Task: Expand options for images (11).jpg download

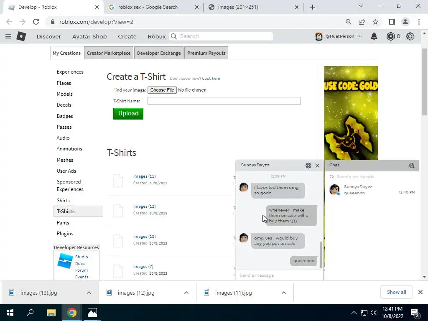Action: [x=284, y=293]
